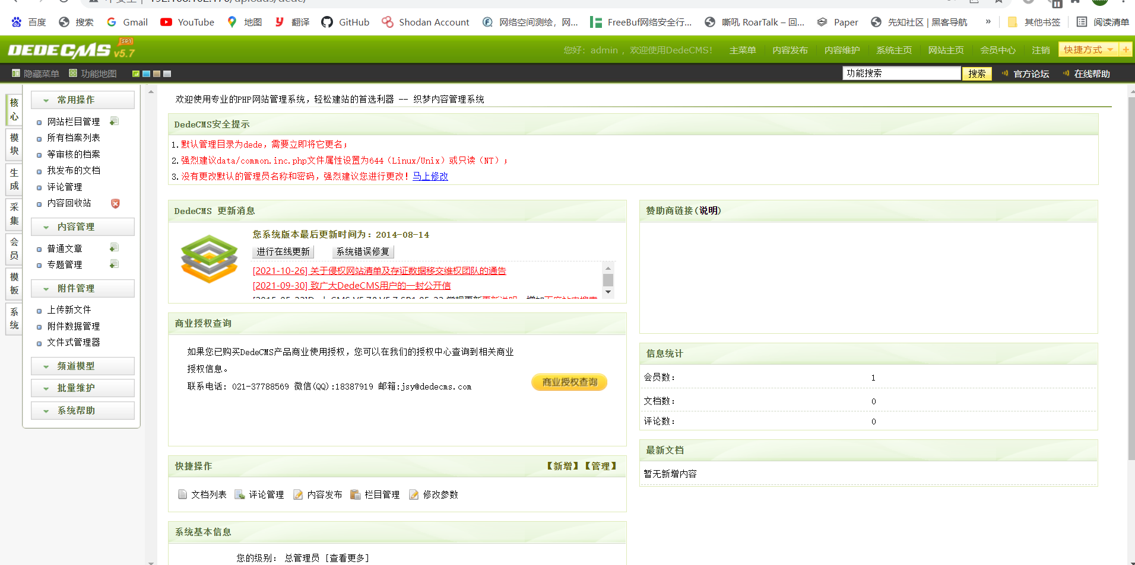Open the 阅读清单 reading list
Screen dimensions: 1135x565
coord(1103,22)
